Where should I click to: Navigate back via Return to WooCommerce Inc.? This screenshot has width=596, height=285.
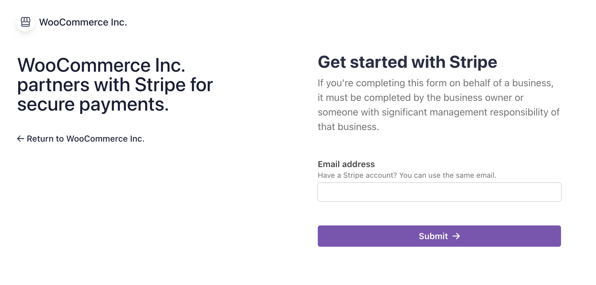(85, 139)
